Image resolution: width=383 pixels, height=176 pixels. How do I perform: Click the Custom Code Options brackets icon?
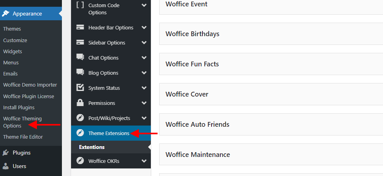80,5
